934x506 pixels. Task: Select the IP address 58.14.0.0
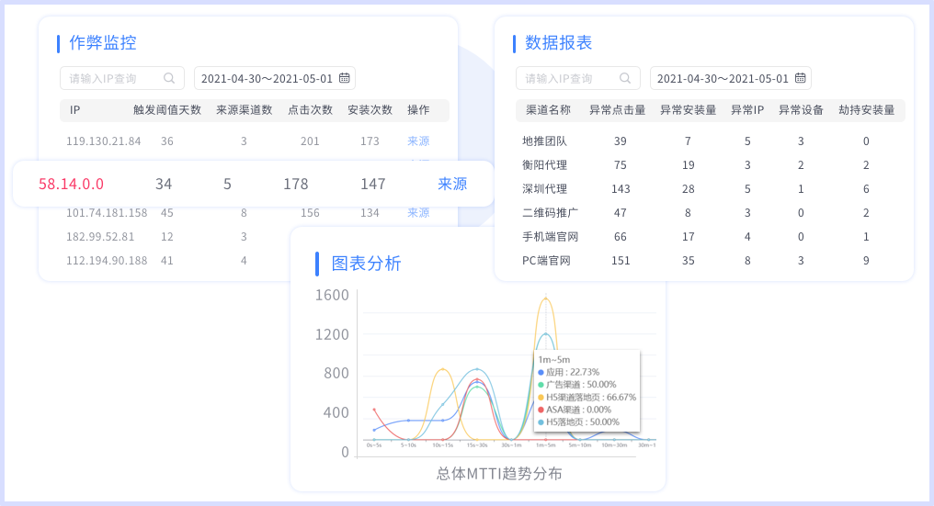pyautogui.click(x=71, y=184)
